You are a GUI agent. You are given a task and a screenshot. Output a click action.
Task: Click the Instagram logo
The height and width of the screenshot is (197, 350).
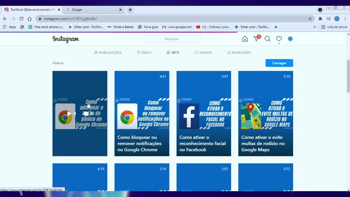[x=66, y=39]
